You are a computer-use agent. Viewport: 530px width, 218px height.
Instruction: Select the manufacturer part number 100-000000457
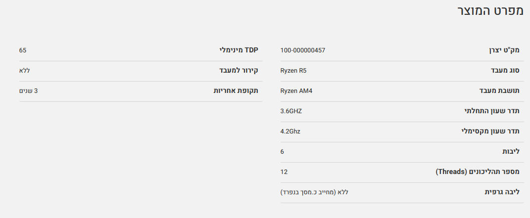tap(302, 50)
